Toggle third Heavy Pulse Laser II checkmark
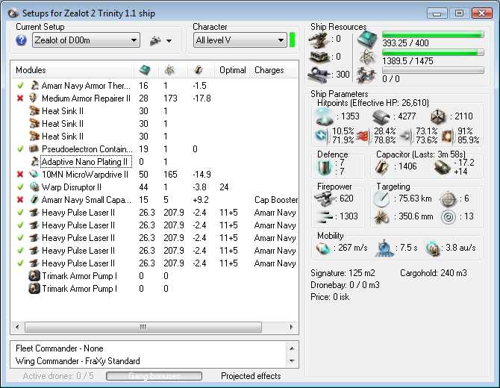Screen dimensions: 500x388 pos(20,238)
